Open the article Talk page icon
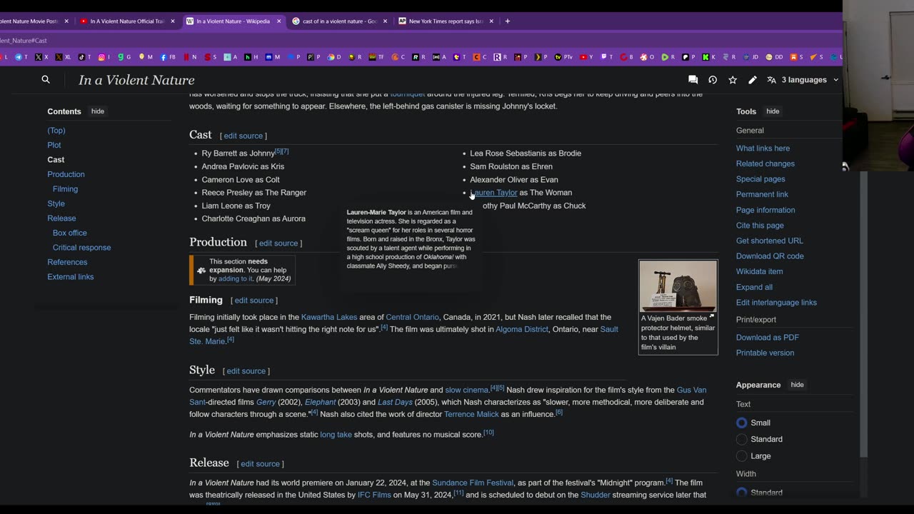 (x=693, y=80)
